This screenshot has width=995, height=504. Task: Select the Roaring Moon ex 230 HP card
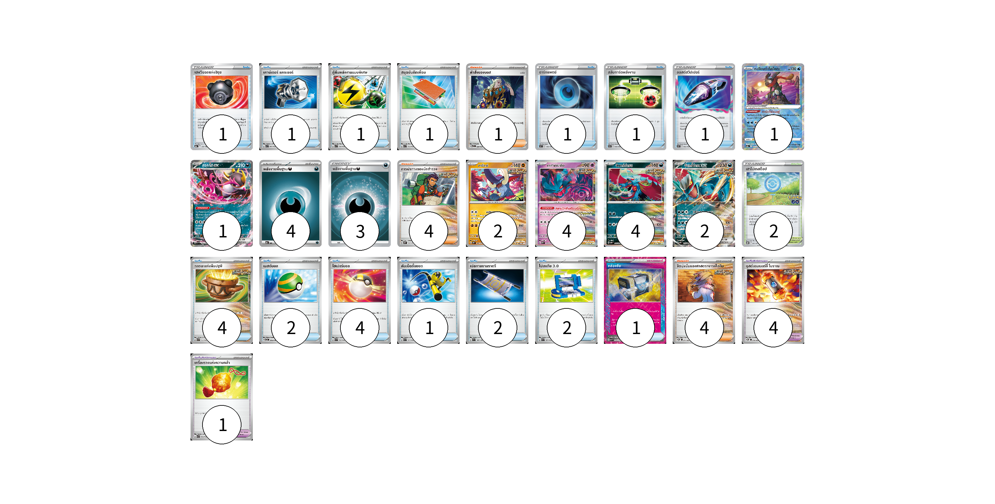(x=703, y=203)
